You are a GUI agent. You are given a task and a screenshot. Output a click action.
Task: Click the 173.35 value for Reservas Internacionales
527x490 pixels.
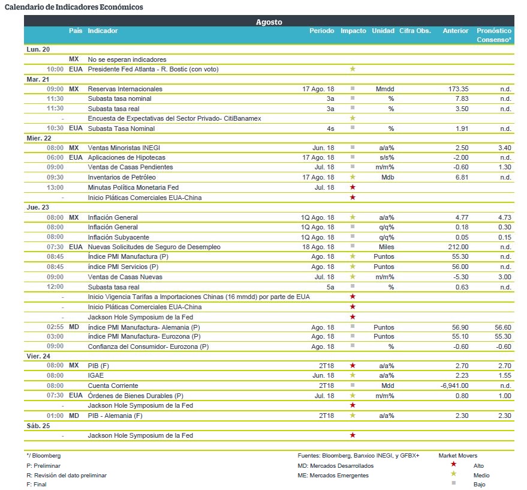coord(458,89)
